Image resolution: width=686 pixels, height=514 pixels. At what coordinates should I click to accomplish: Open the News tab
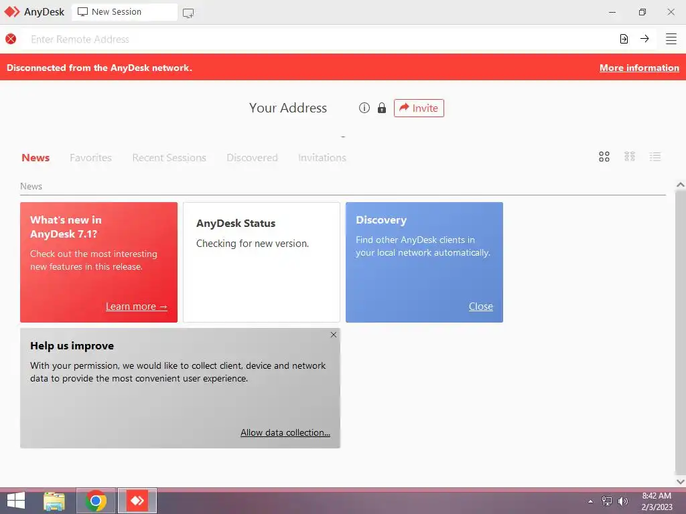pyautogui.click(x=36, y=158)
